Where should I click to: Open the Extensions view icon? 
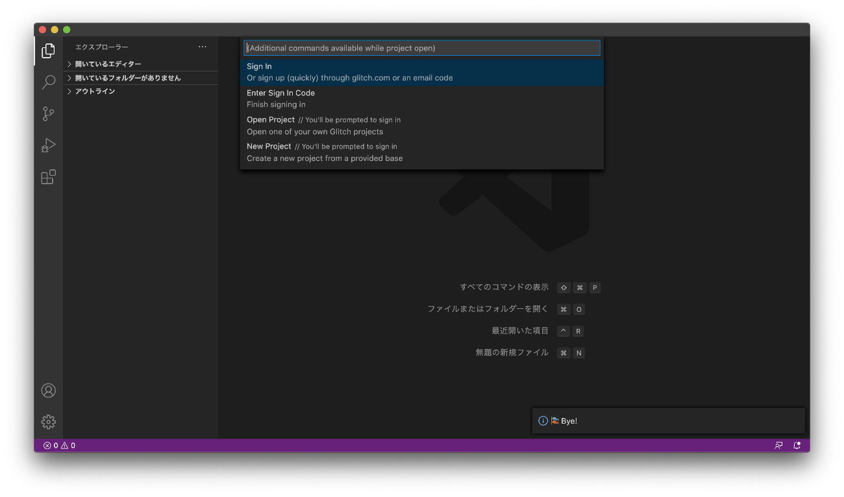pos(48,177)
